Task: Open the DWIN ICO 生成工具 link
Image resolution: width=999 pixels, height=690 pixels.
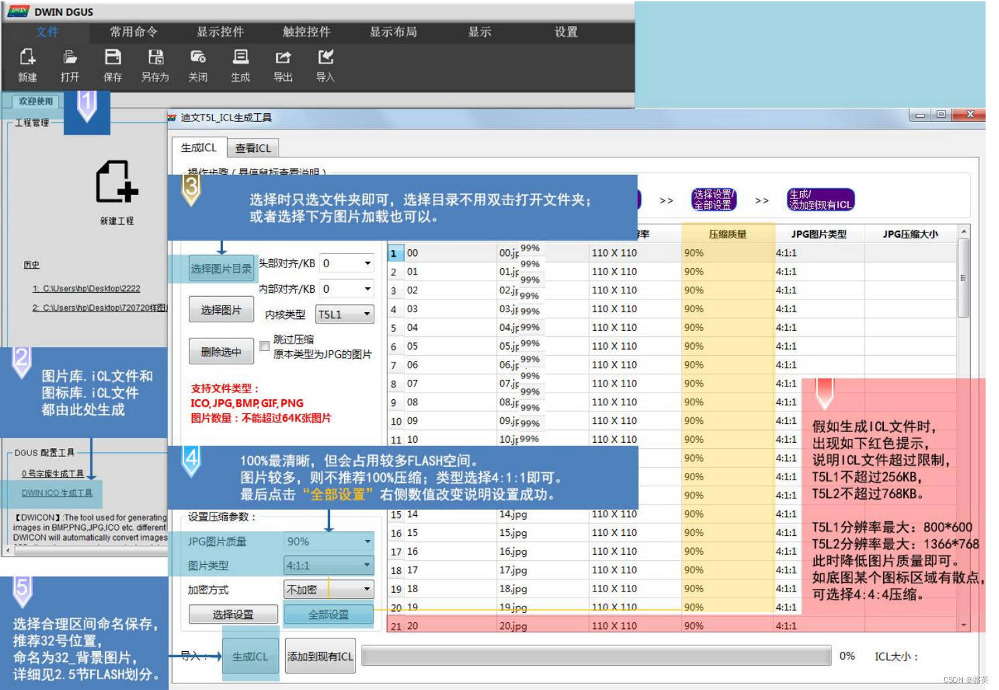Action: coord(57,492)
